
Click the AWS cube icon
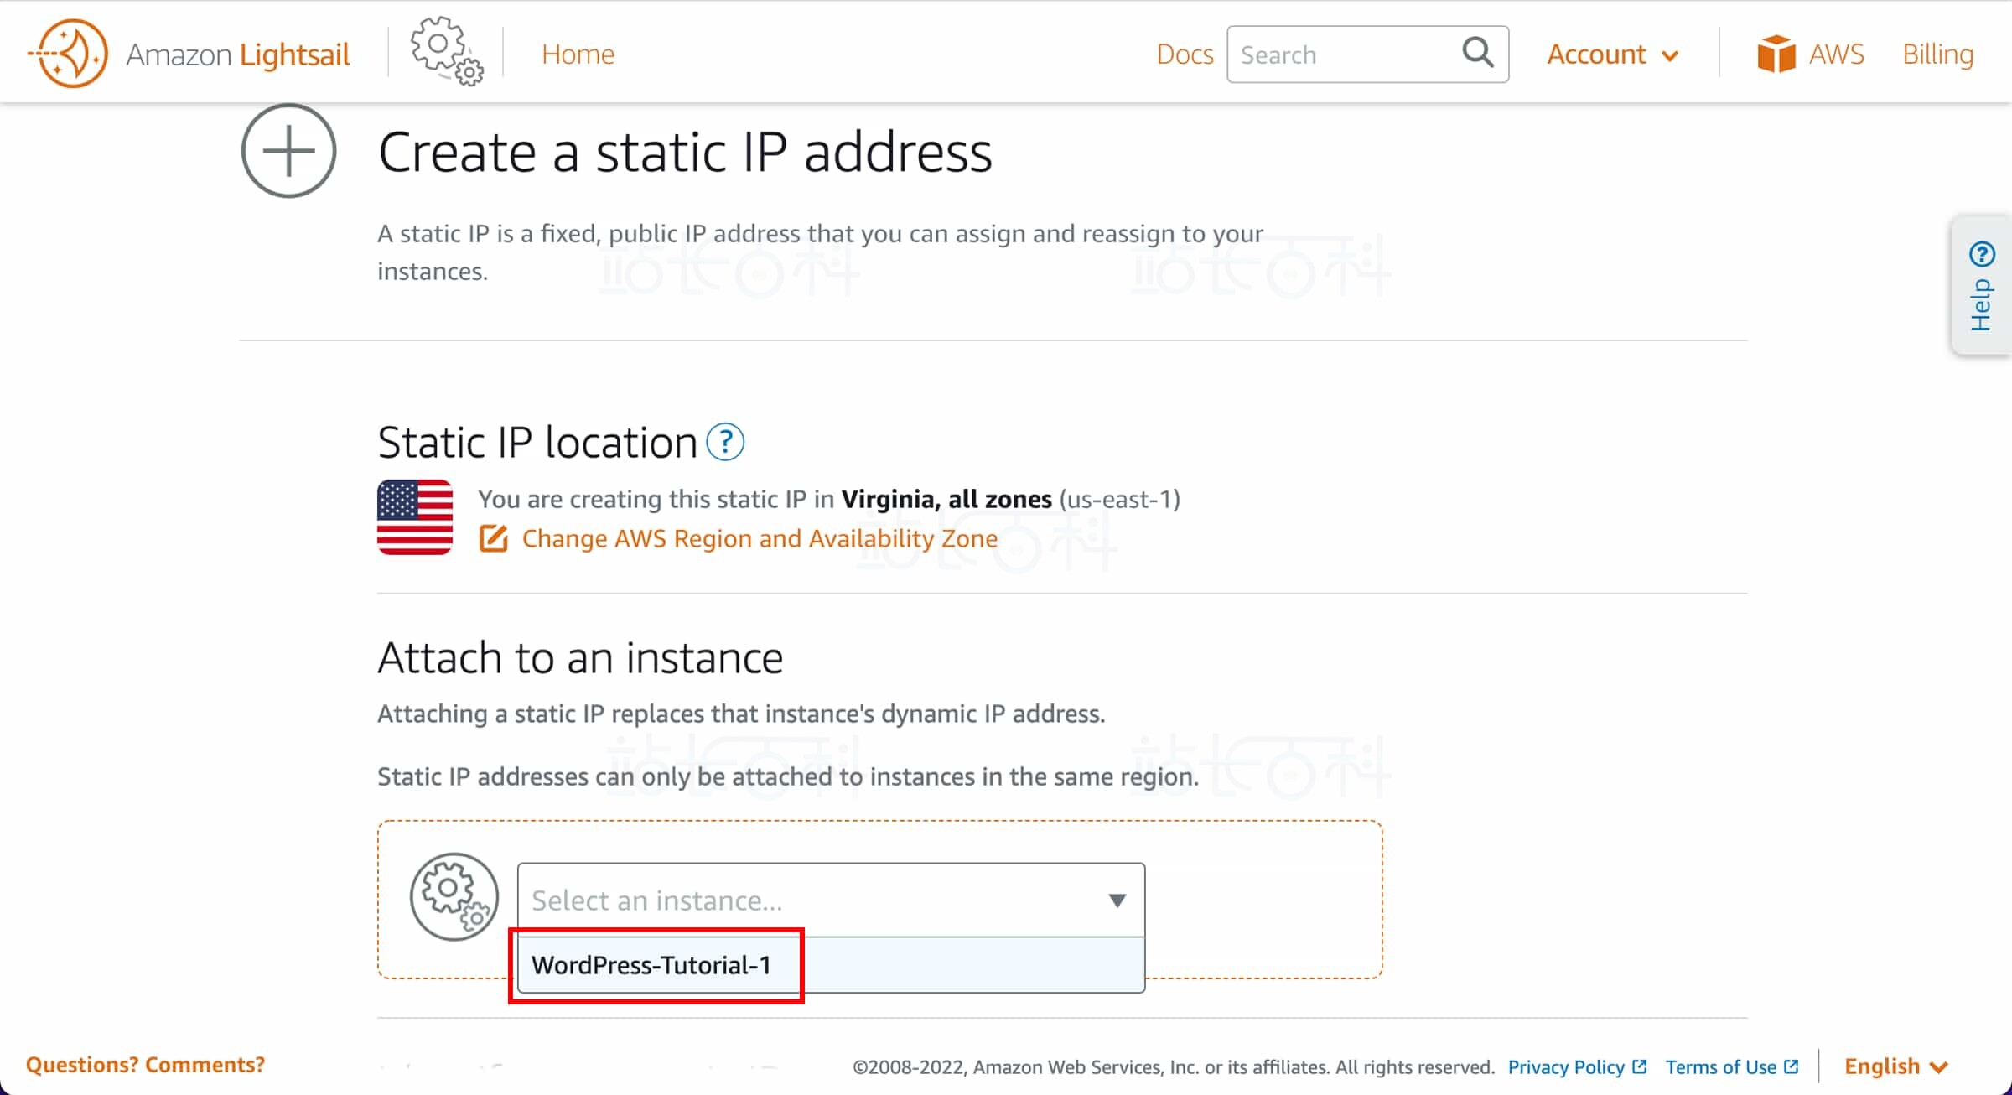pyautogui.click(x=1776, y=54)
